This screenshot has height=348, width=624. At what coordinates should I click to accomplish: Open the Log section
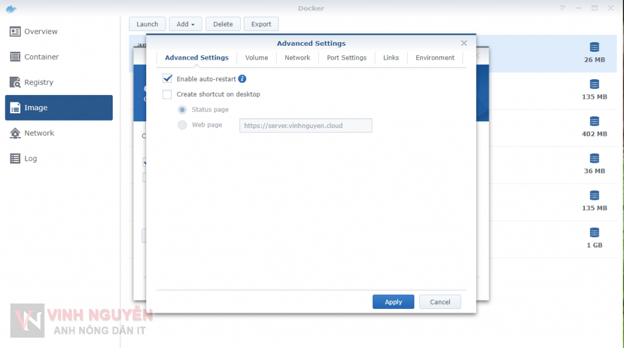(30, 158)
